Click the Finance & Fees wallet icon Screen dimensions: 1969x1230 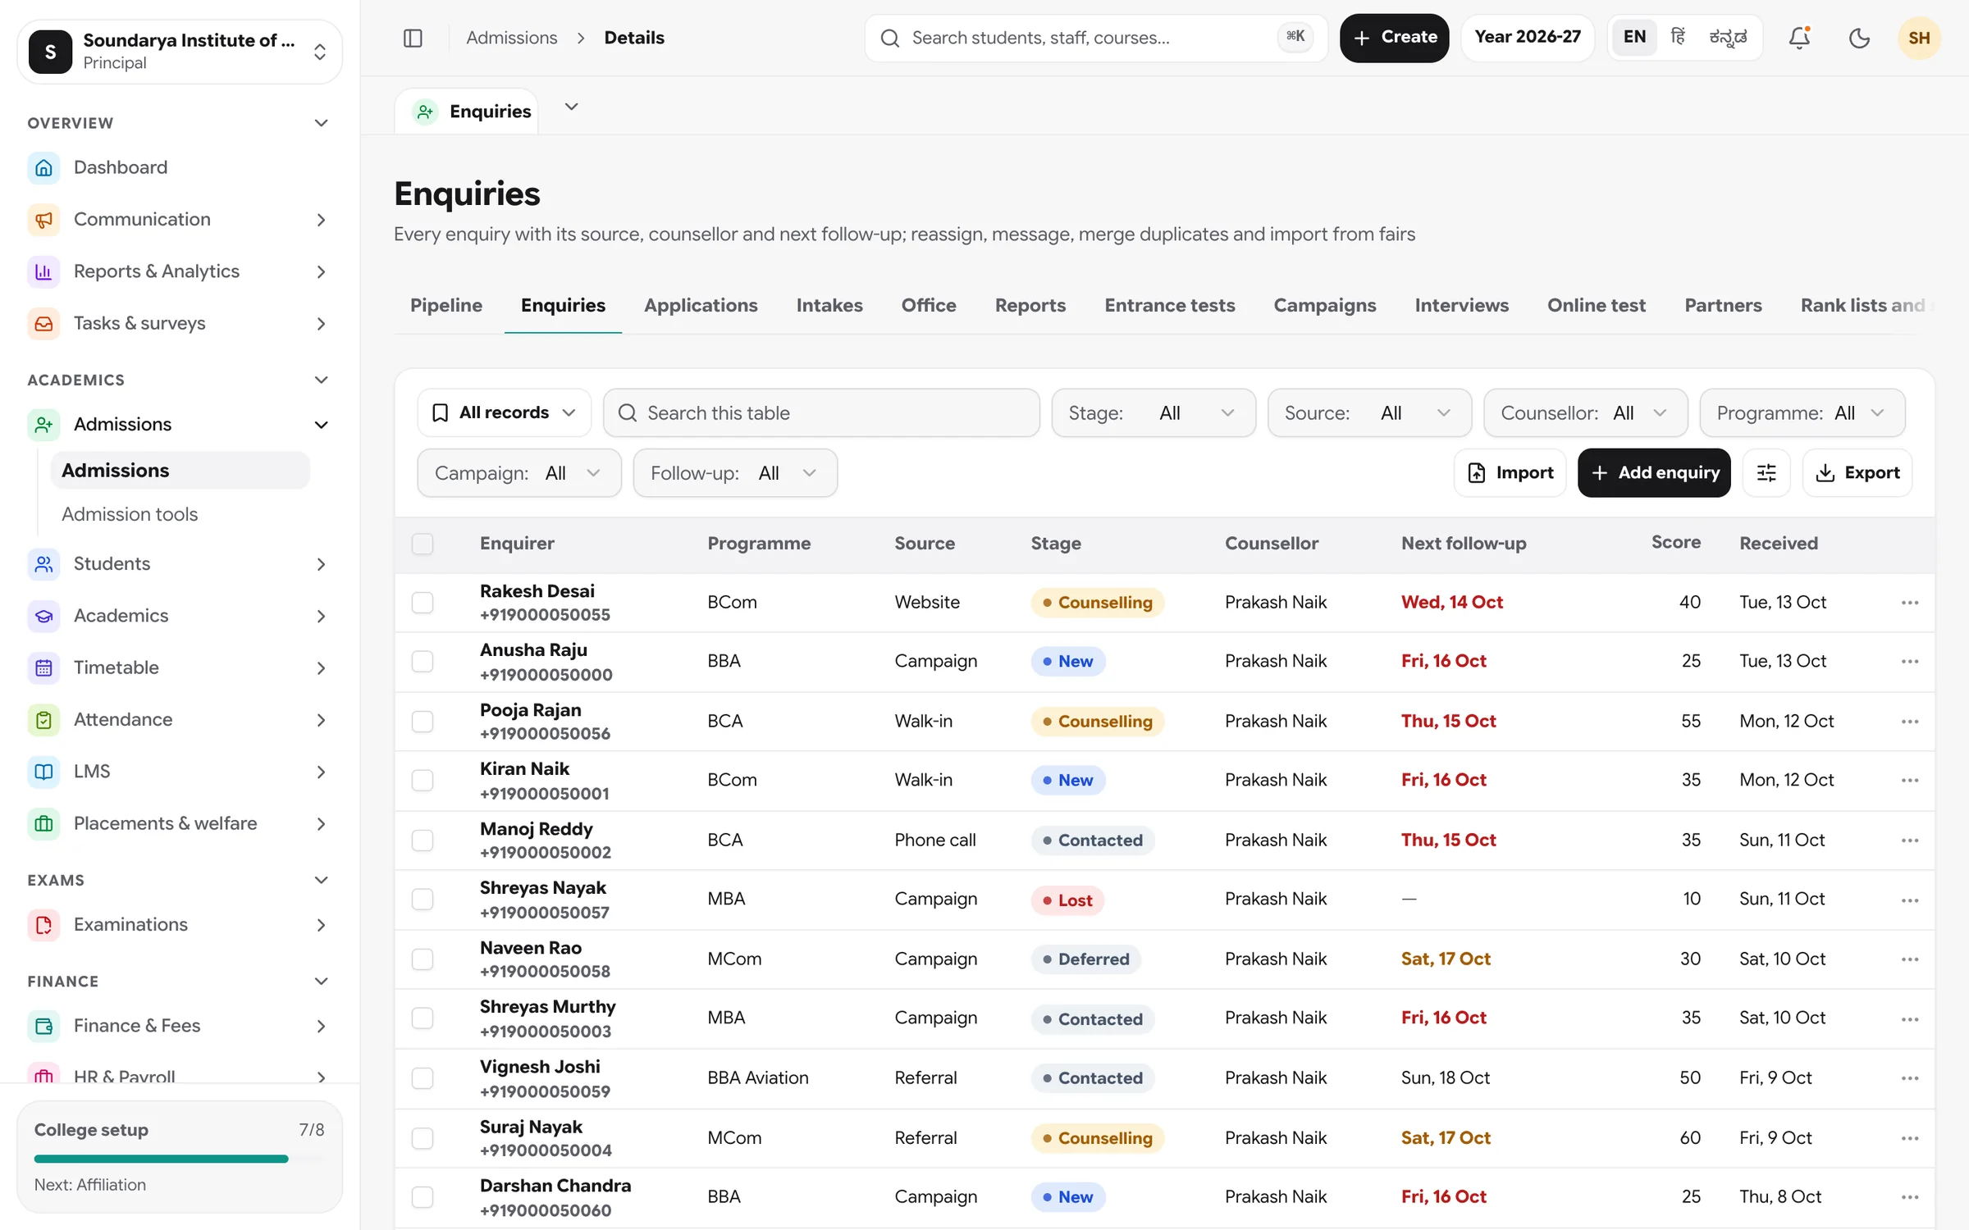click(x=43, y=1026)
